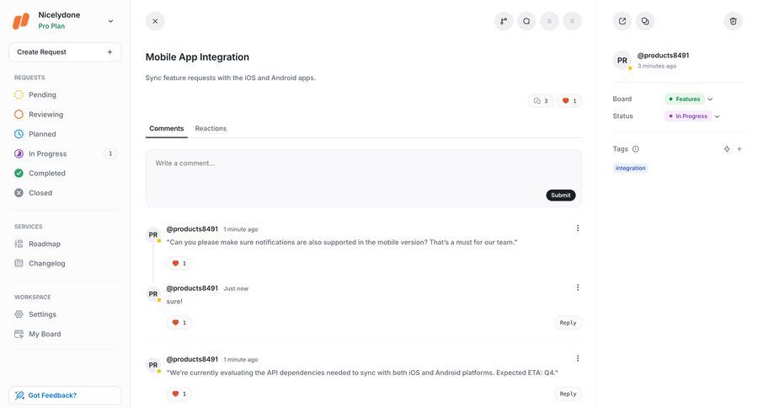Viewport: 758px width, 408px height.
Task: Close the Mobile App Integration request
Action: click(x=155, y=21)
